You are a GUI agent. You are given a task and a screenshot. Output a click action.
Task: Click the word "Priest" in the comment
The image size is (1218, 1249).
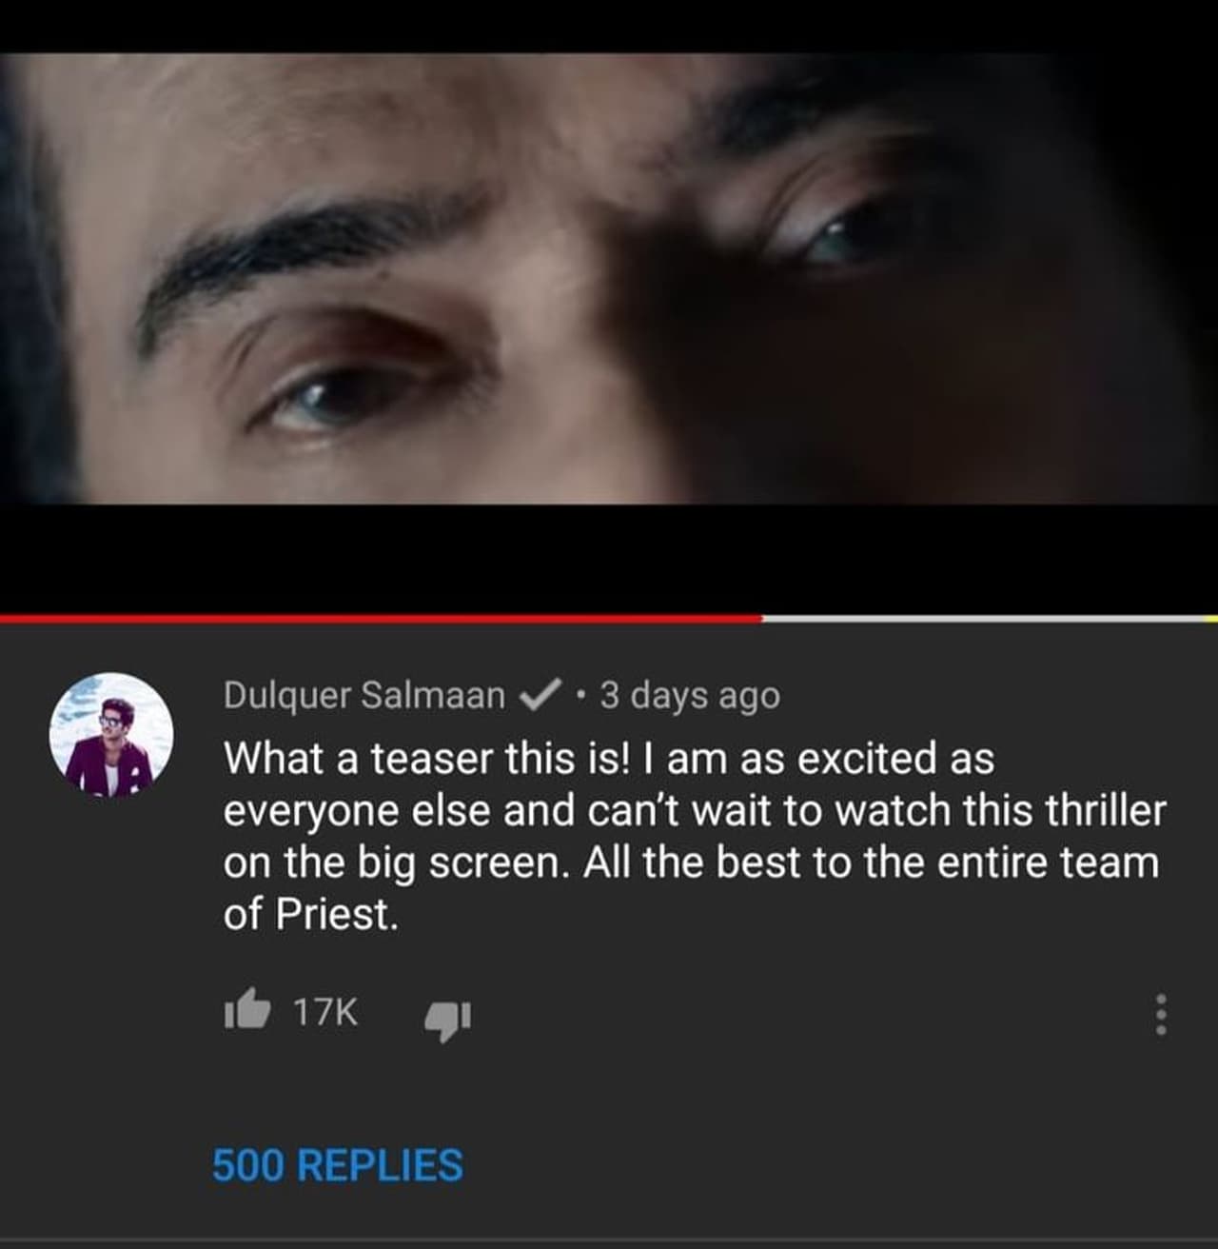pyautogui.click(x=333, y=915)
